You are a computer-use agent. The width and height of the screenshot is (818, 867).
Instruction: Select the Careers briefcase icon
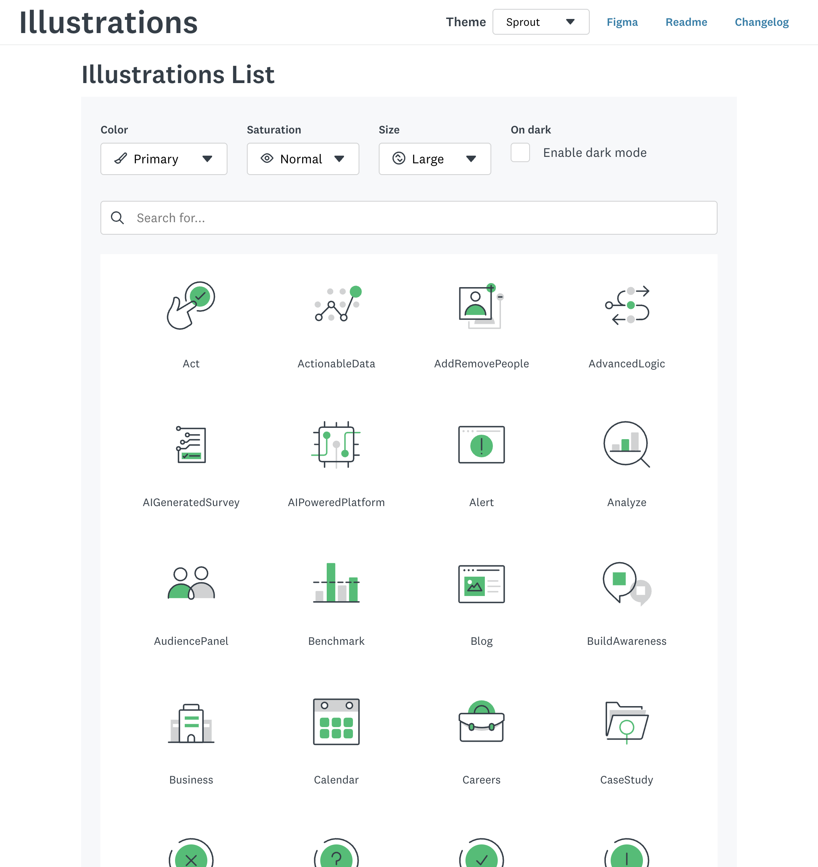point(481,722)
